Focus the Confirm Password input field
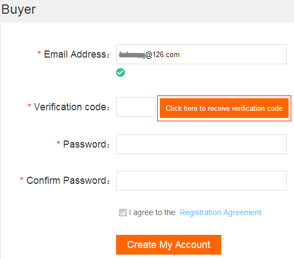This screenshot has height=259, width=294. pos(201,181)
